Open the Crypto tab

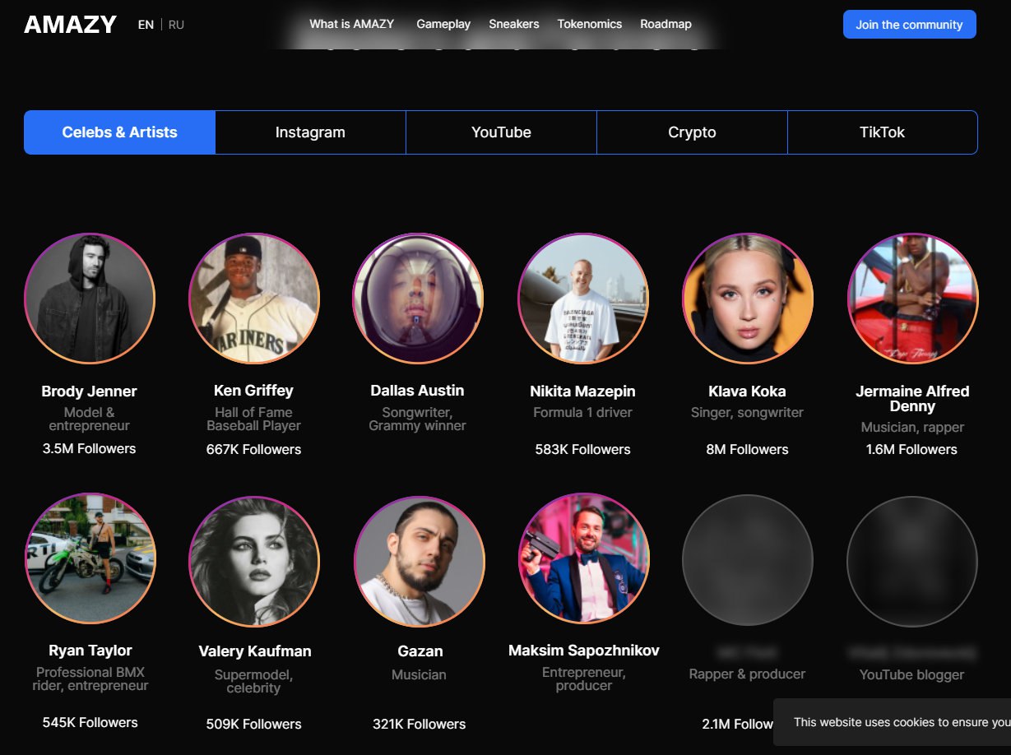692,132
